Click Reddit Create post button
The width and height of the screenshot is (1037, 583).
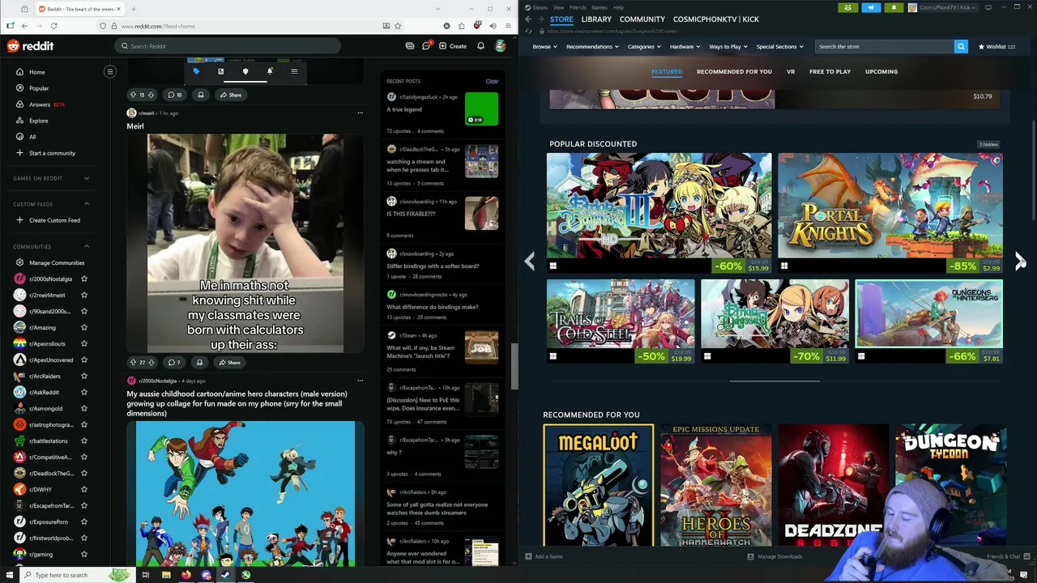(x=453, y=46)
